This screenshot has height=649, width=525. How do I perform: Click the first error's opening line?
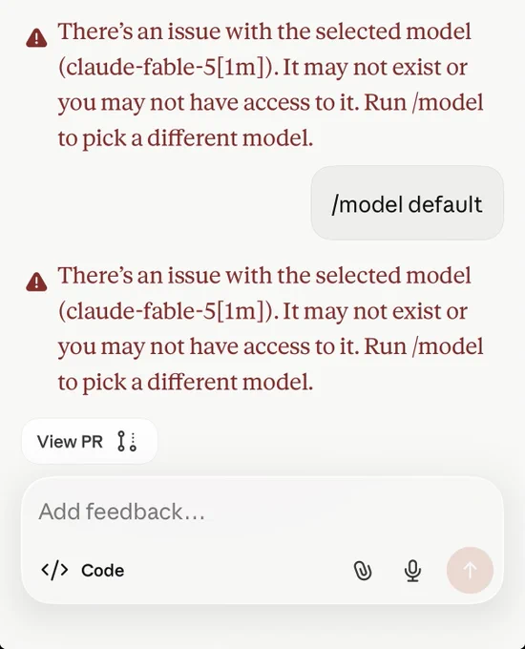pyautogui.click(x=264, y=31)
